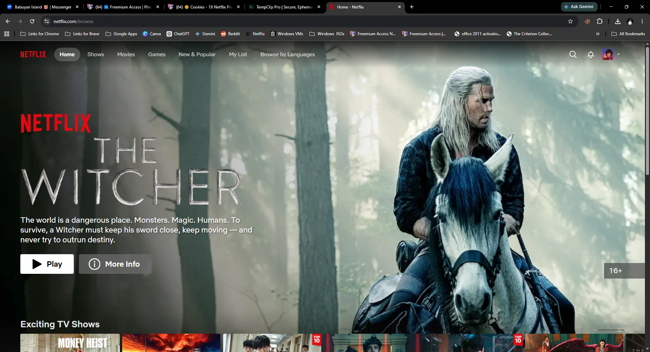Screen dimensions: 650x352
Task: Open the Games section
Action: pos(157,54)
